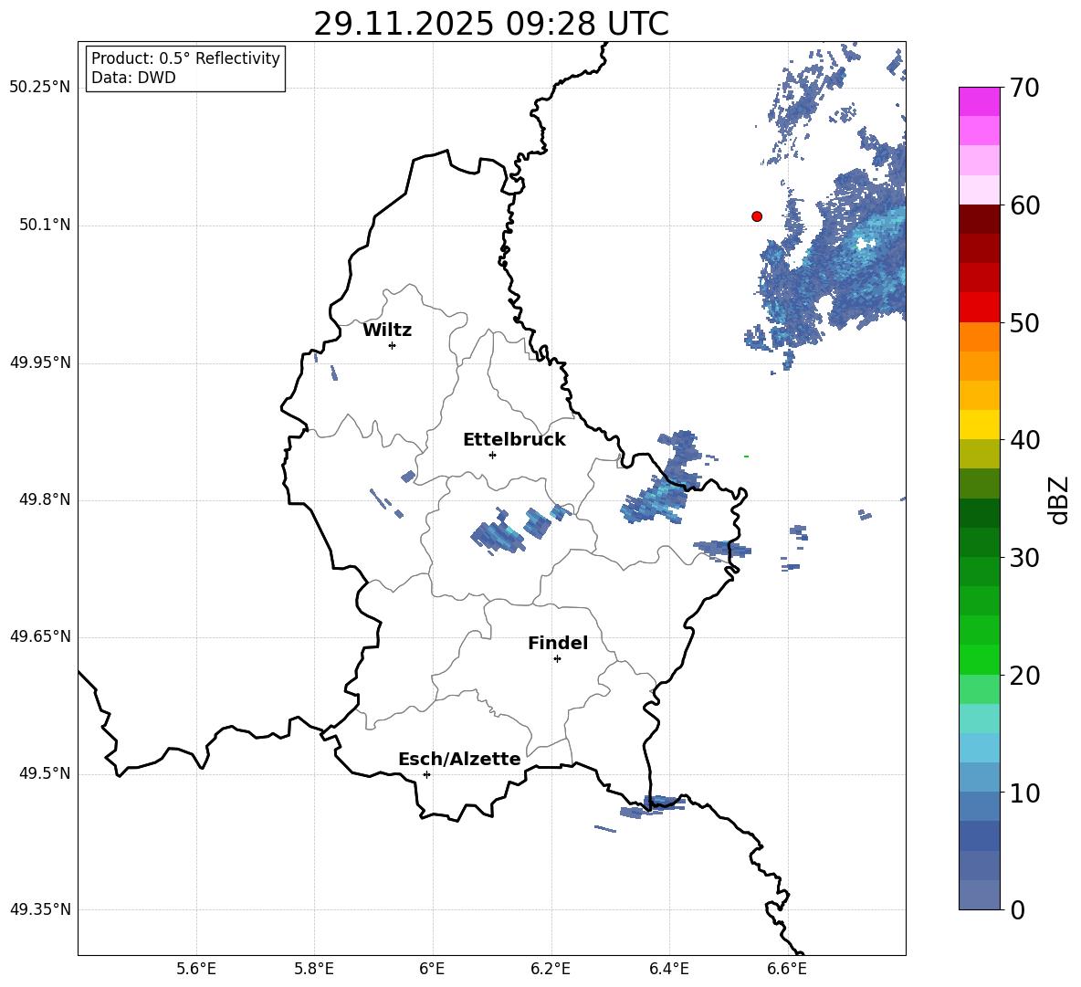
Task: Click the dark red swatch just below 60 dBZ
Action: click(x=979, y=219)
